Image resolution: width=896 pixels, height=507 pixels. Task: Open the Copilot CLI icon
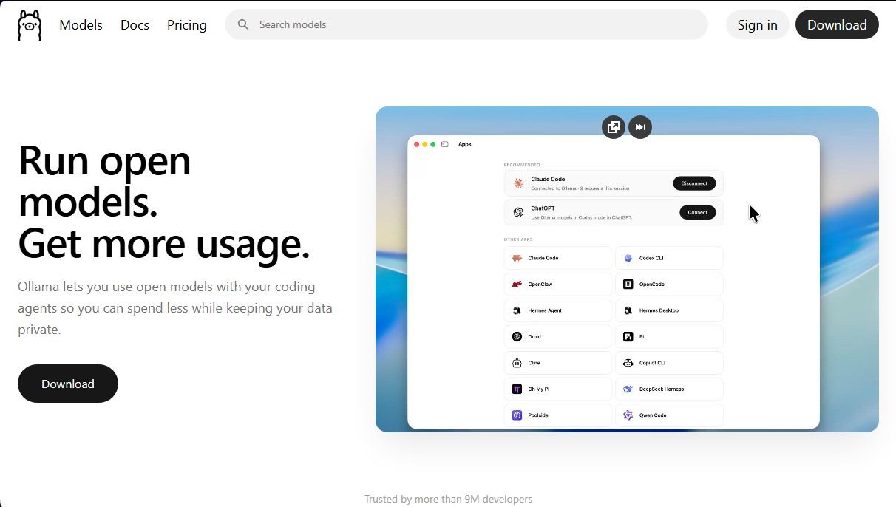pyautogui.click(x=628, y=363)
